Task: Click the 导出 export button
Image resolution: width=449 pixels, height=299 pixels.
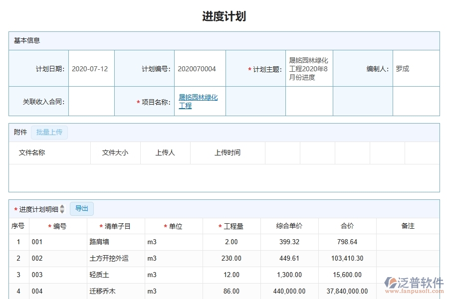Action: pyautogui.click(x=81, y=208)
